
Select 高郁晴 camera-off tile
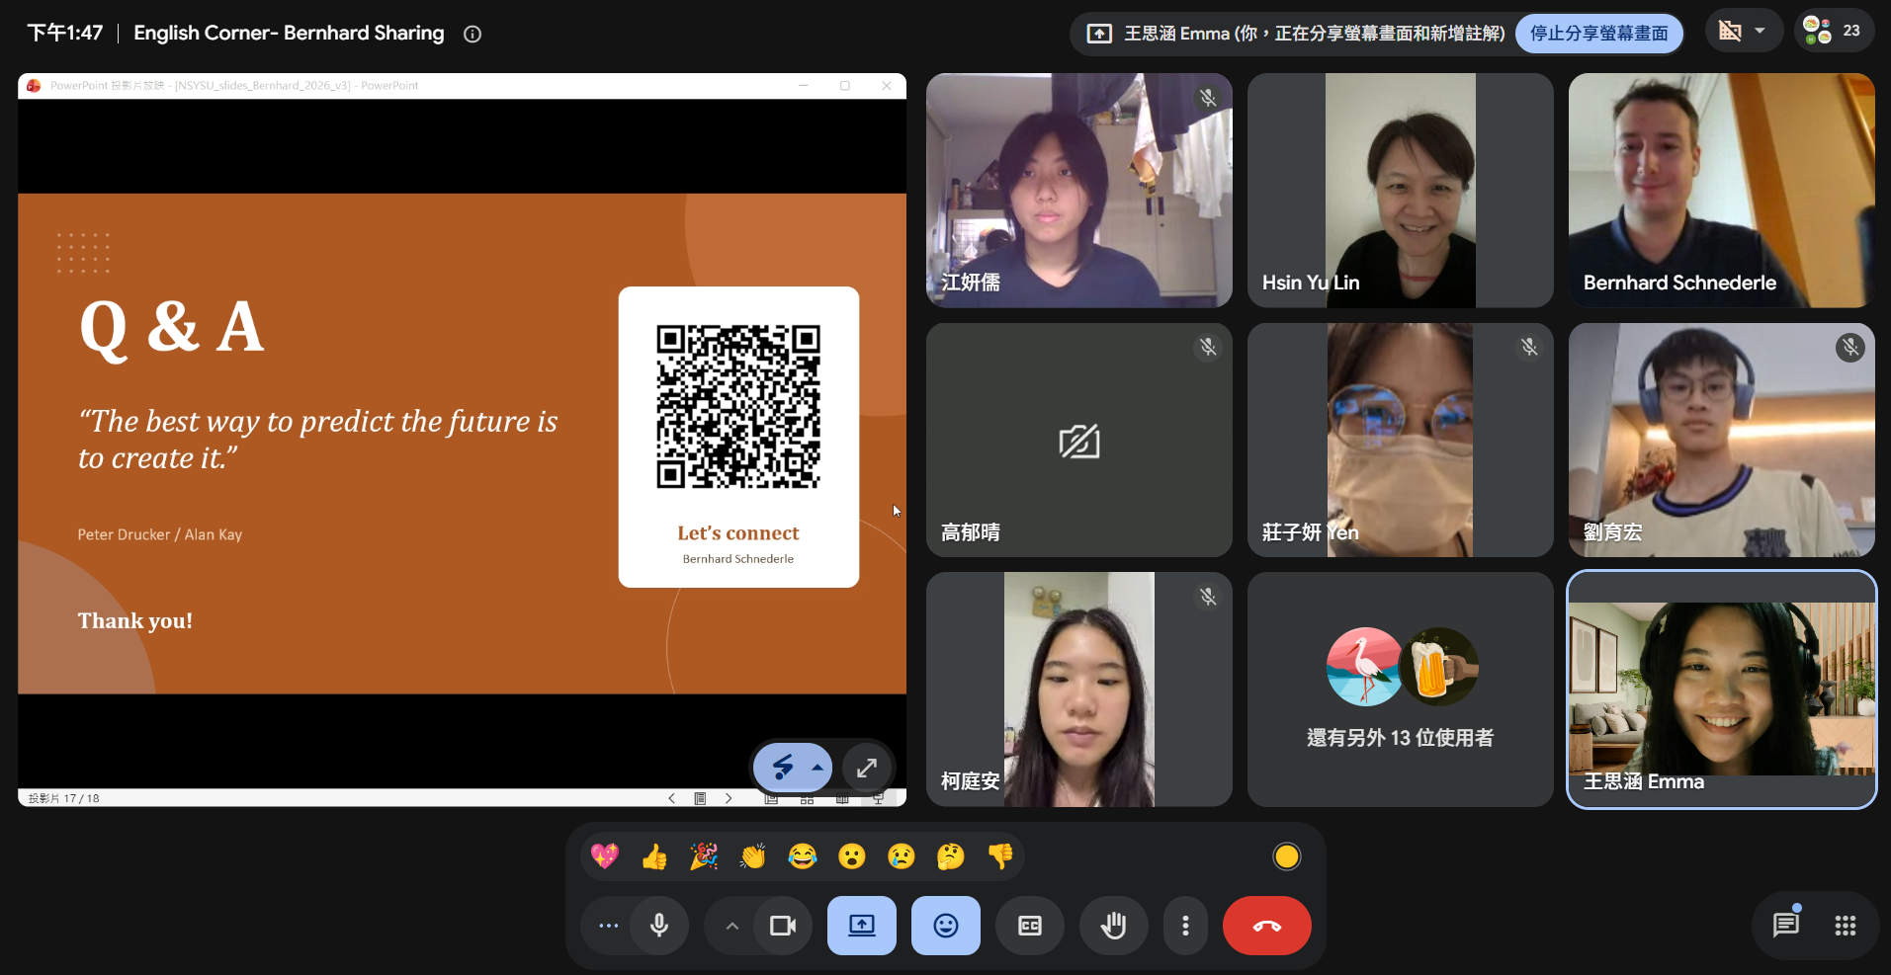pyautogui.click(x=1079, y=440)
